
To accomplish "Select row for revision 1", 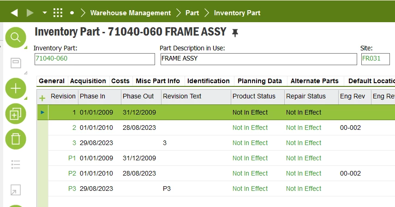I will click(42, 112).
